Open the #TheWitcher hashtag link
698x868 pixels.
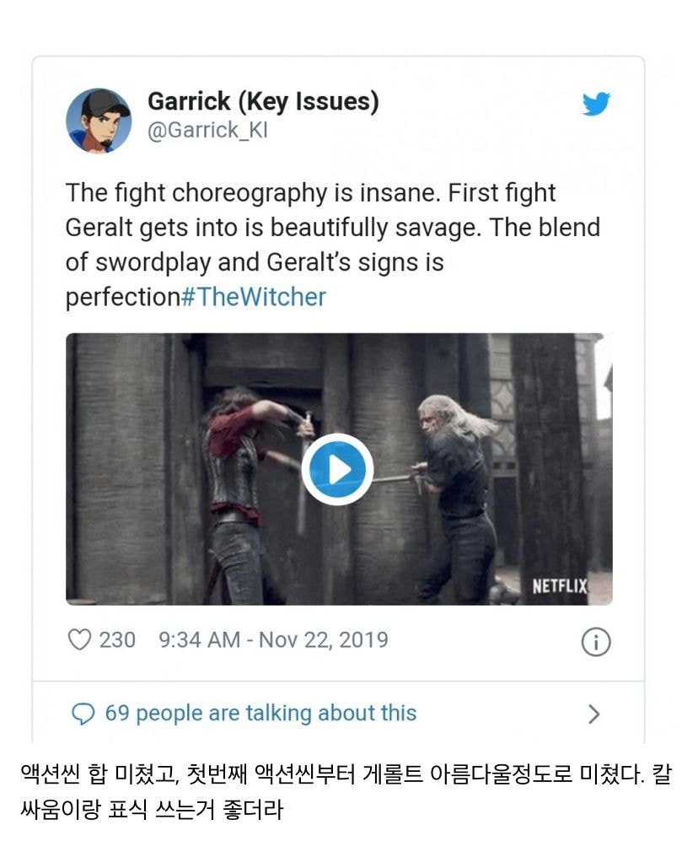253,297
